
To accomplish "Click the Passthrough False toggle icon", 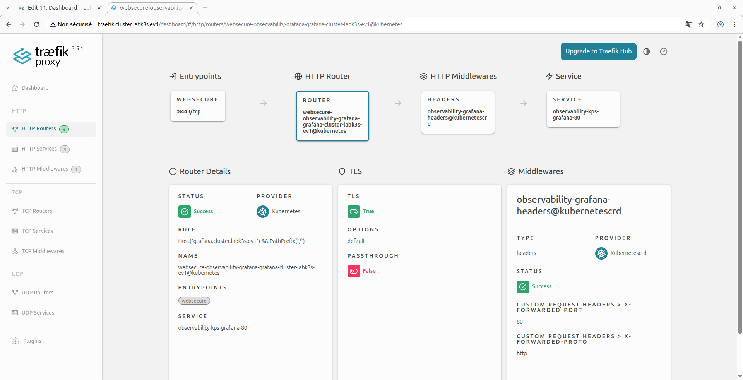I will pyautogui.click(x=354, y=271).
